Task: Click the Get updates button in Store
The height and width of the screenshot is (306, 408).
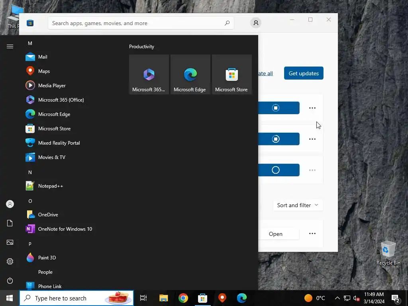Action: tap(304, 73)
